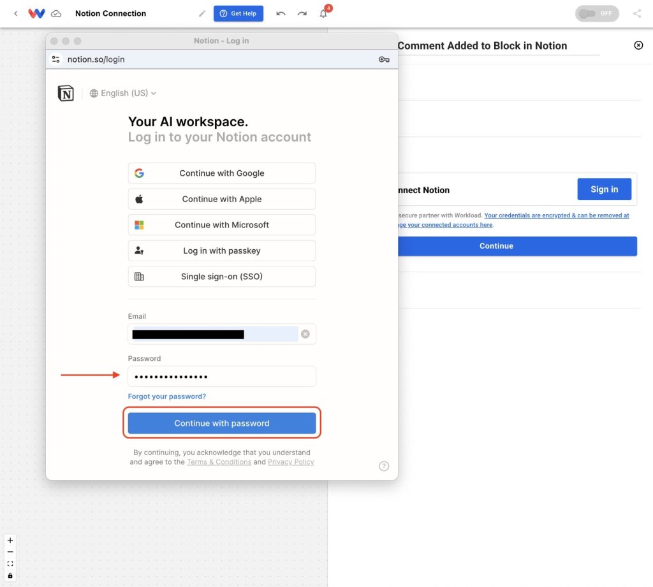Open the Workload logo home

coord(36,13)
